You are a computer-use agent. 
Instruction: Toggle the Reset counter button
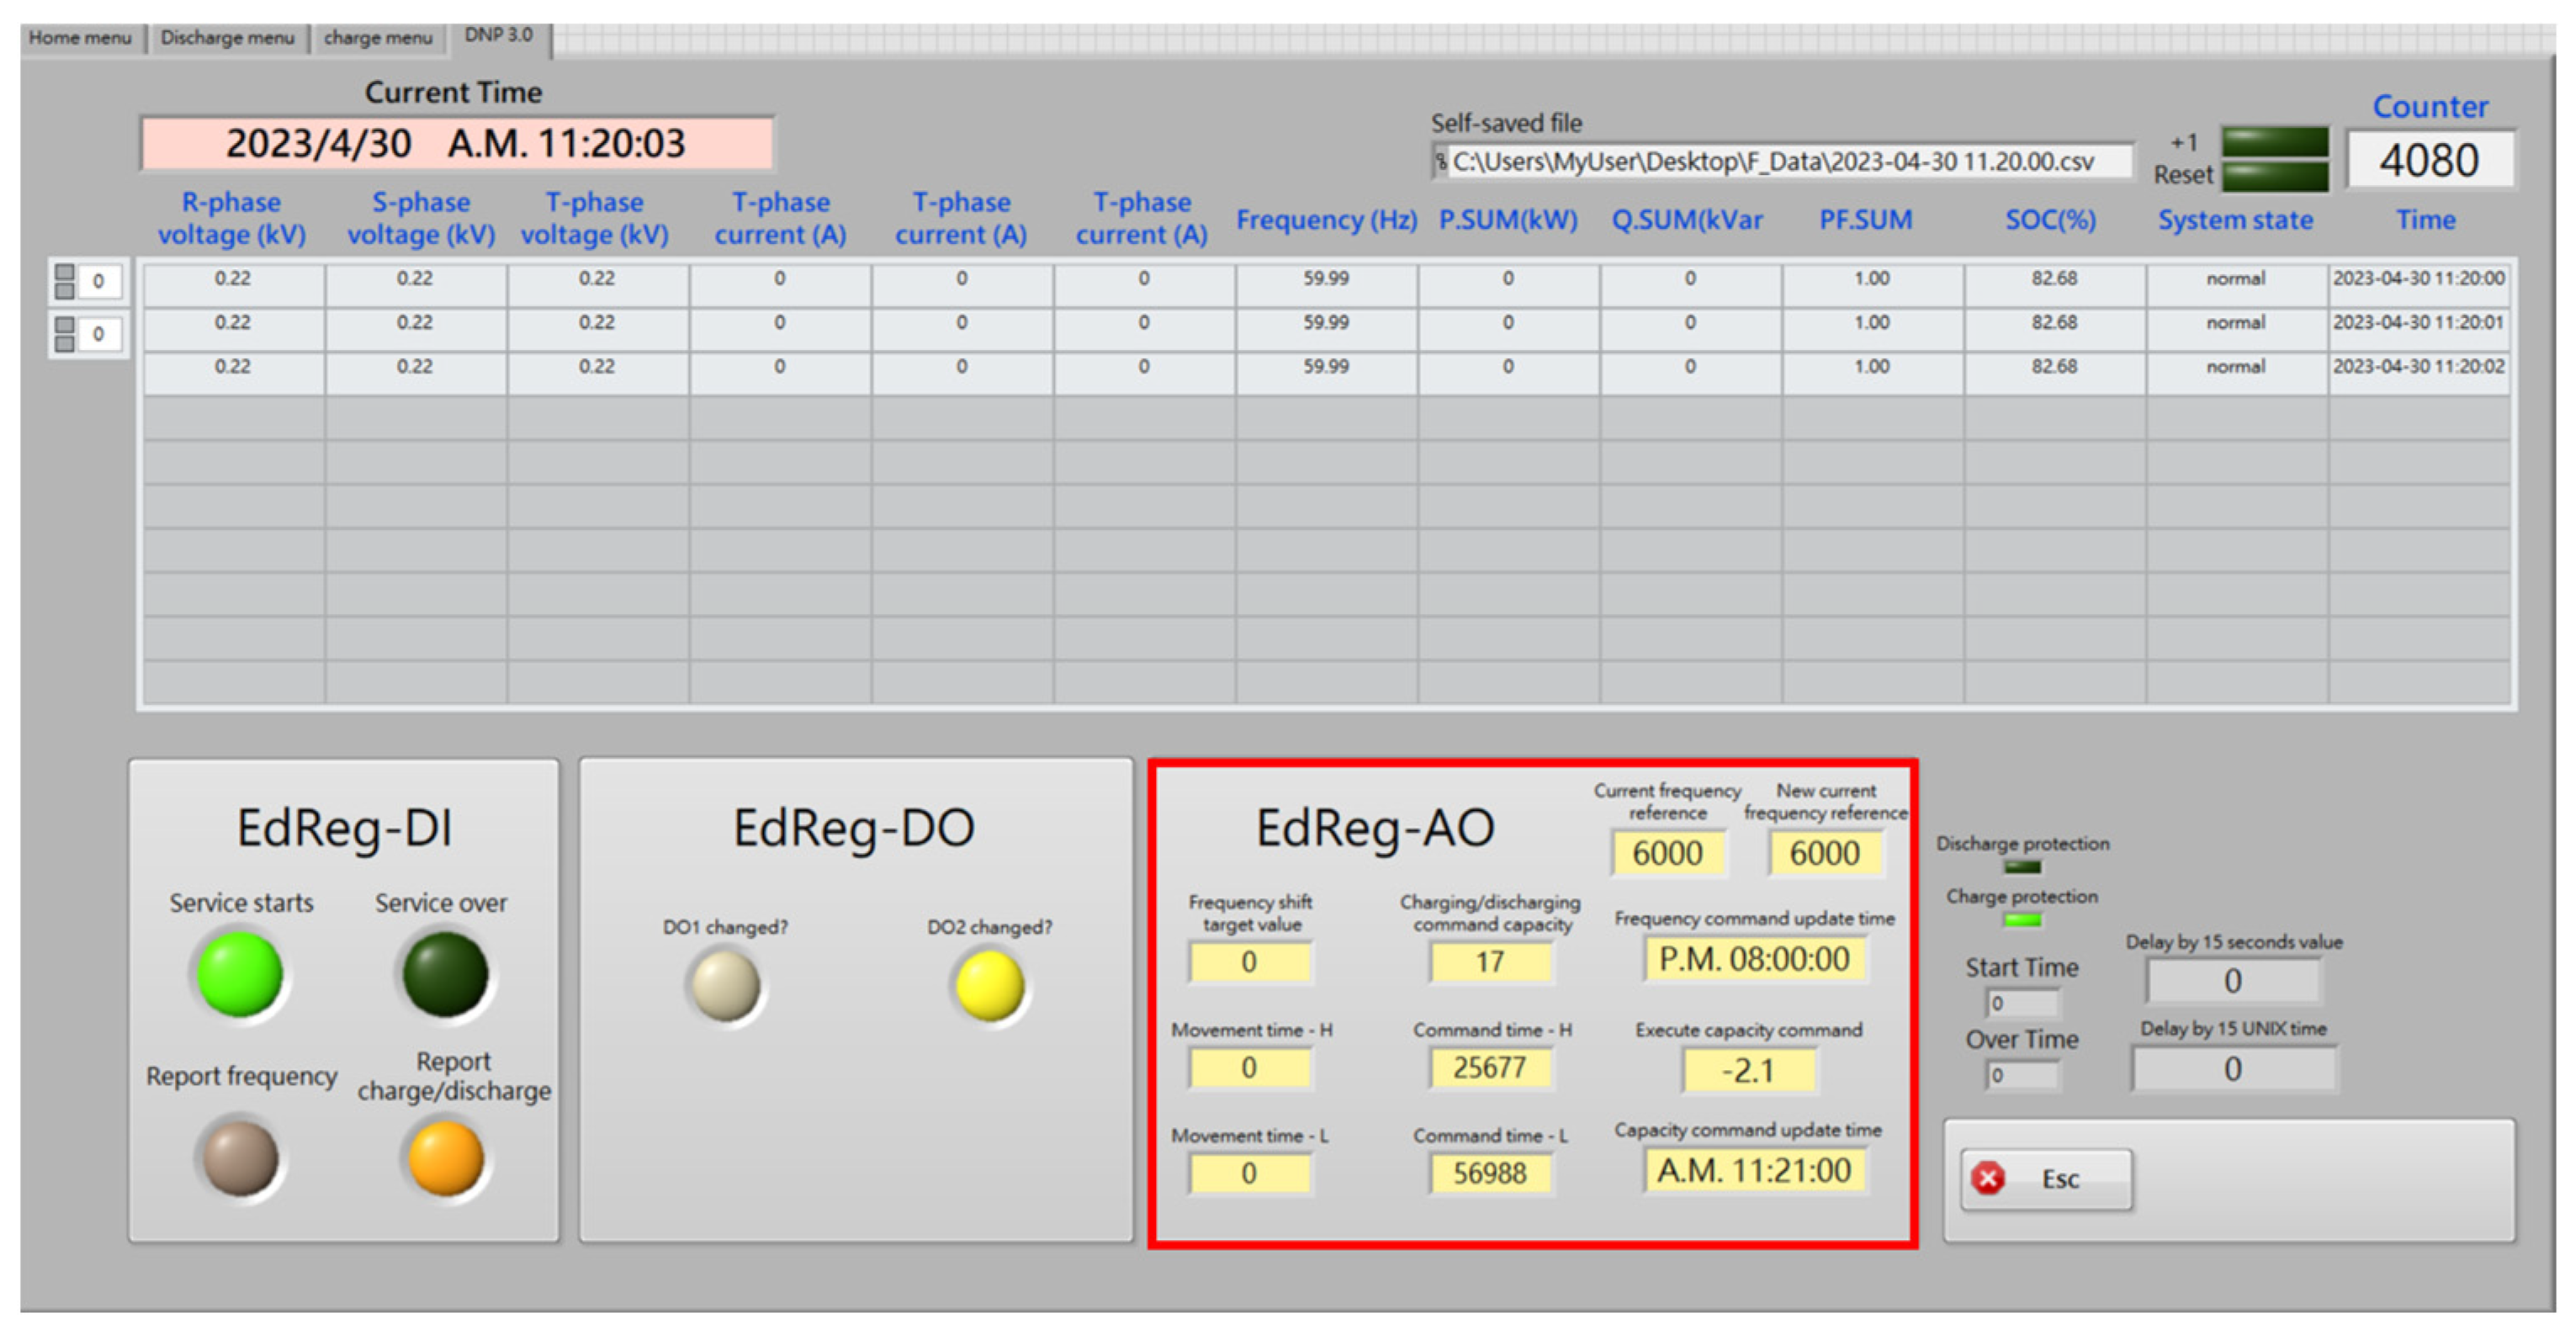[x=2274, y=175]
